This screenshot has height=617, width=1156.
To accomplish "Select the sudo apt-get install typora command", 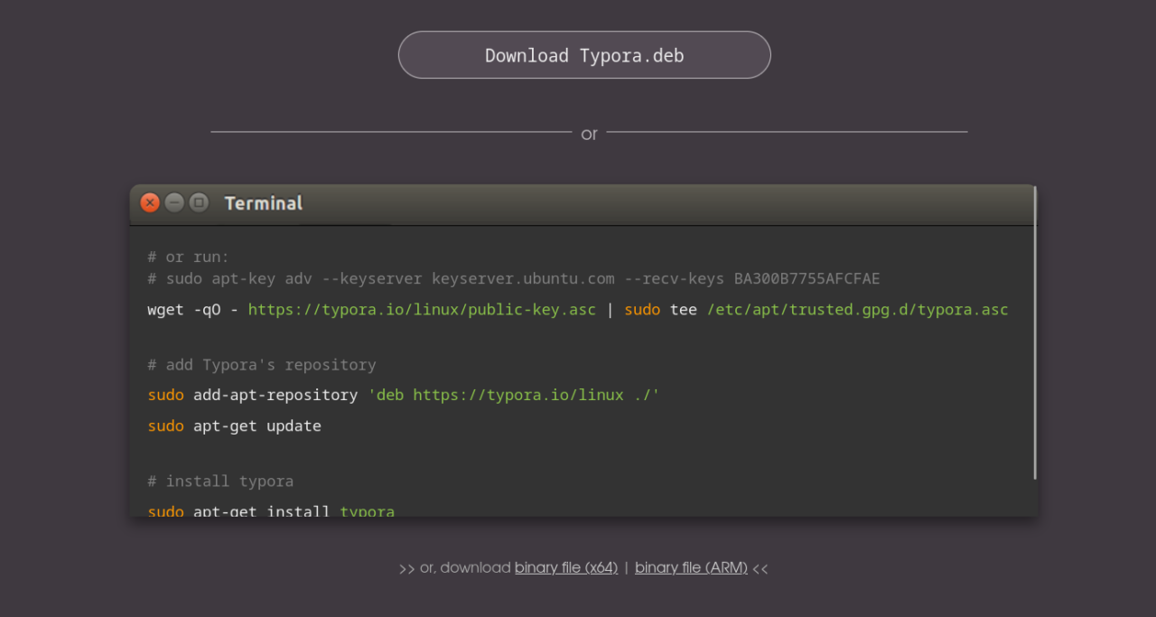I will click(270, 510).
